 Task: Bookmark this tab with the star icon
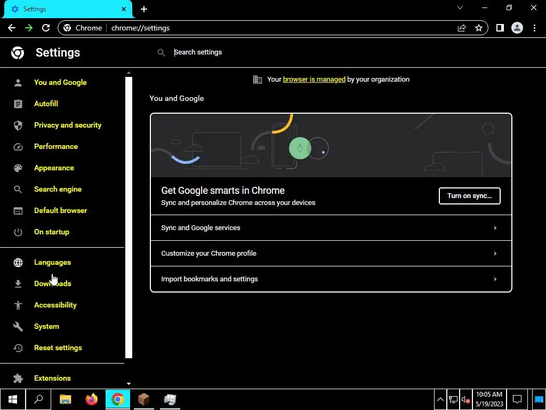tap(479, 28)
